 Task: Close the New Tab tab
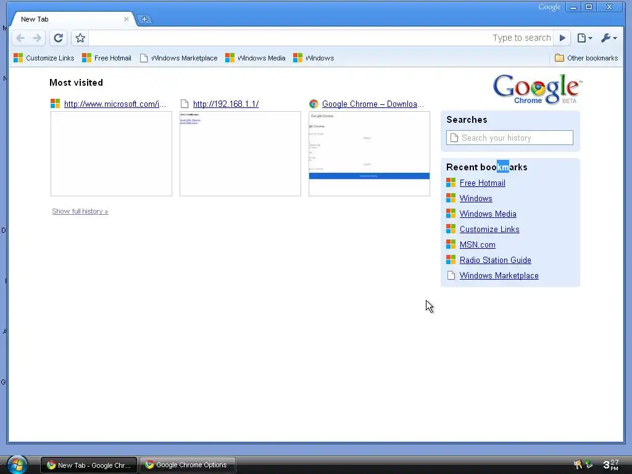(126, 19)
